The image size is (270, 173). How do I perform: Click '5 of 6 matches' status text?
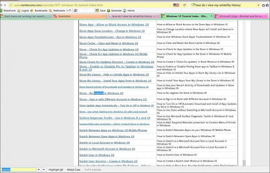(93, 170)
